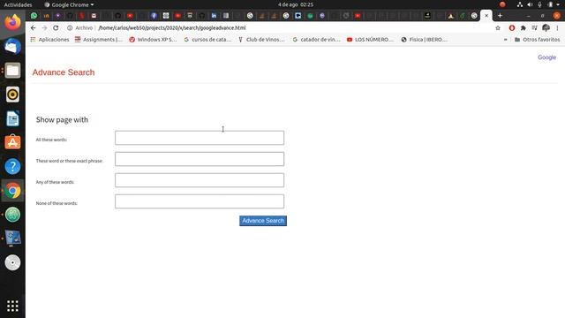Screen dimensions: 565x318
Task: Open the LOS NÚMERO... bookmark
Action: tap(370, 40)
